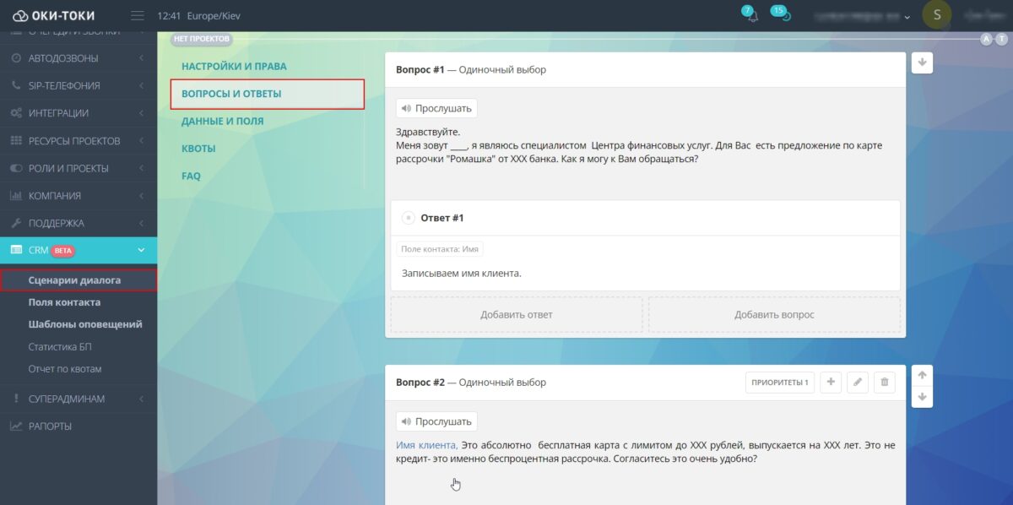The height and width of the screenshot is (505, 1013).
Task: Click the Ресурсы проектов grid icon
Action: pyautogui.click(x=16, y=141)
